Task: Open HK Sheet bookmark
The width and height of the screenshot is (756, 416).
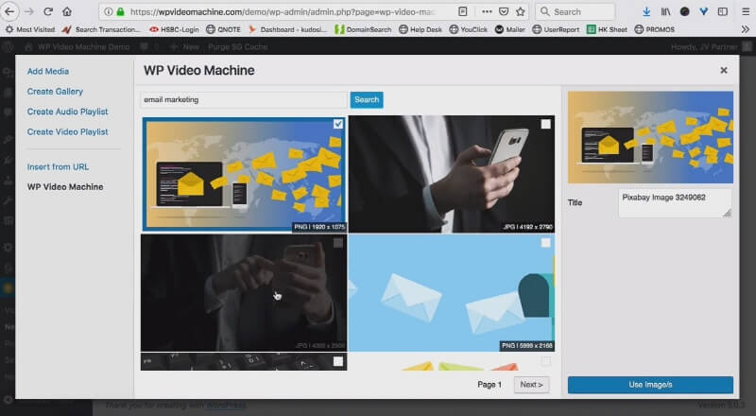Action: (607, 29)
